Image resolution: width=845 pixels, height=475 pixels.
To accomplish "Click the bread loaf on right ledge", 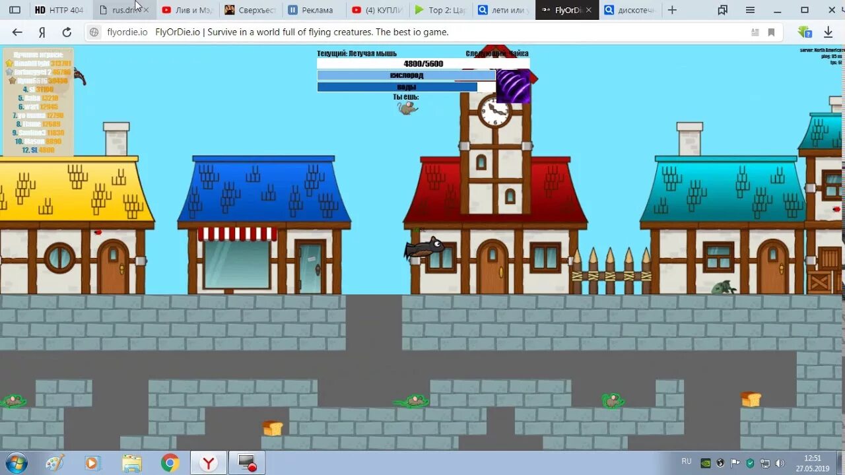I will pyautogui.click(x=751, y=398).
